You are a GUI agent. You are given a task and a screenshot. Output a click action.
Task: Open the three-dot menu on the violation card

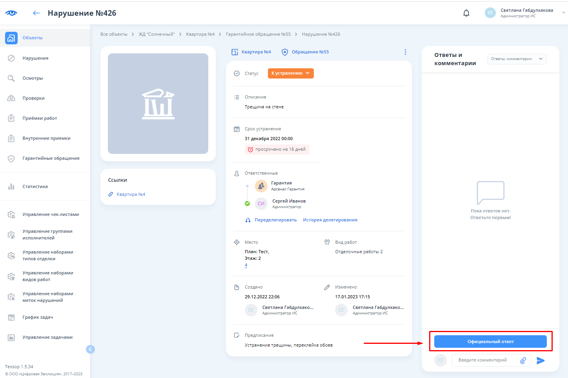(405, 52)
